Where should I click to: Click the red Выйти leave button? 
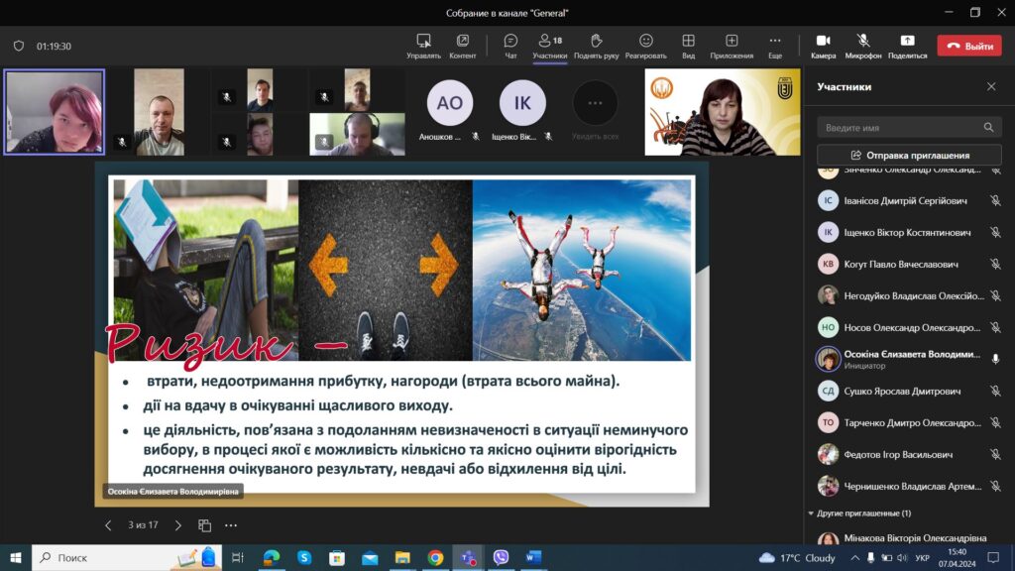click(968, 46)
